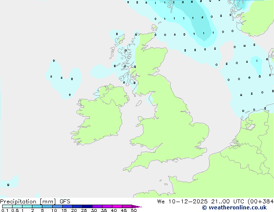Select the 'Precipitation [mm] GFS' title text
Viewport: 274px width, 212px height.
[x=35, y=202]
